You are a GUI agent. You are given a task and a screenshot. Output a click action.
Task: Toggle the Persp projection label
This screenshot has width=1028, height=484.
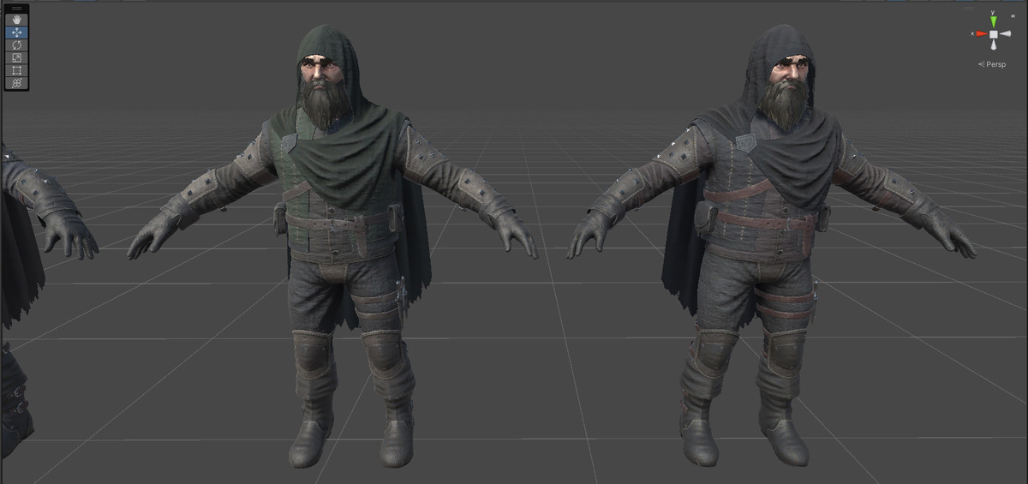click(x=992, y=64)
